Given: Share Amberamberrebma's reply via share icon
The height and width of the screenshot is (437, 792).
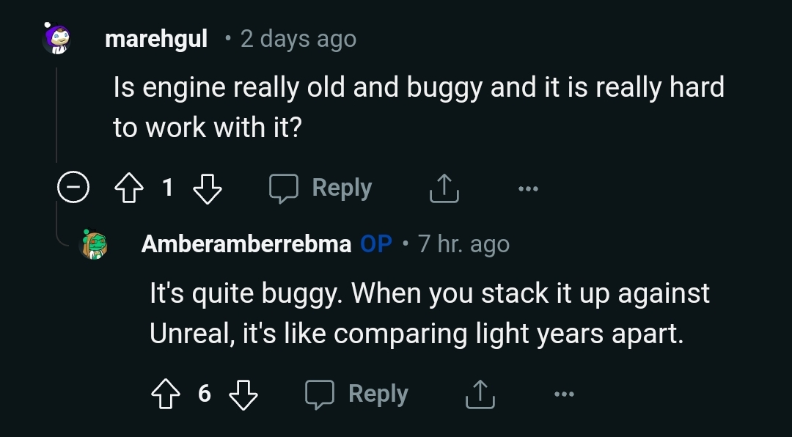Looking at the screenshot, I should [480, 394].
